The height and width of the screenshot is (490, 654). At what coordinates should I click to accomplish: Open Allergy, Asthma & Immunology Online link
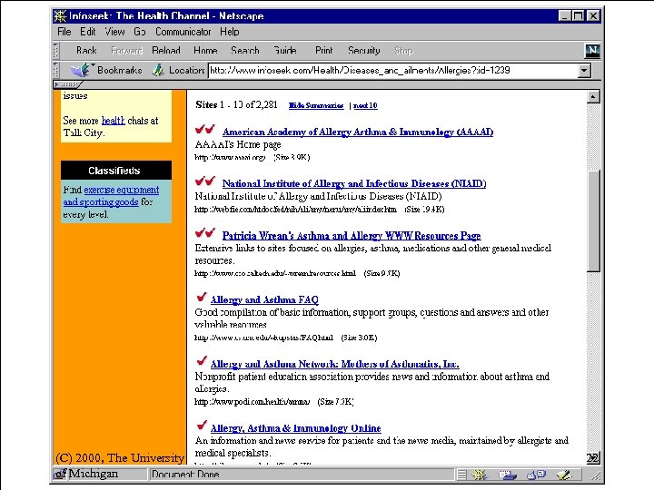296,428
